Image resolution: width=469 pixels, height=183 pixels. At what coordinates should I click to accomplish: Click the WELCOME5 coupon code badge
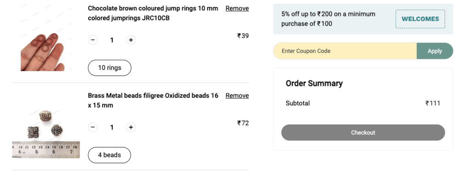pyautogui.click(x=420, y=19)
